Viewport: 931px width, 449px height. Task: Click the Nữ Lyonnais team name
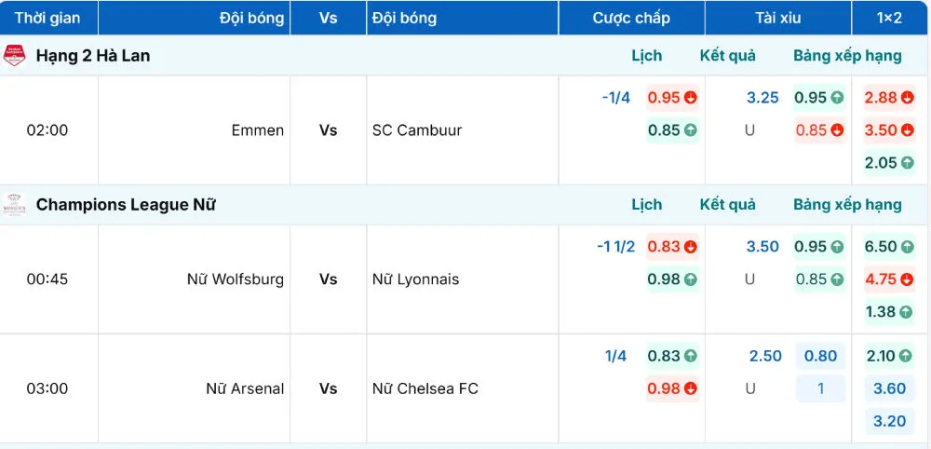click(415, 279)
